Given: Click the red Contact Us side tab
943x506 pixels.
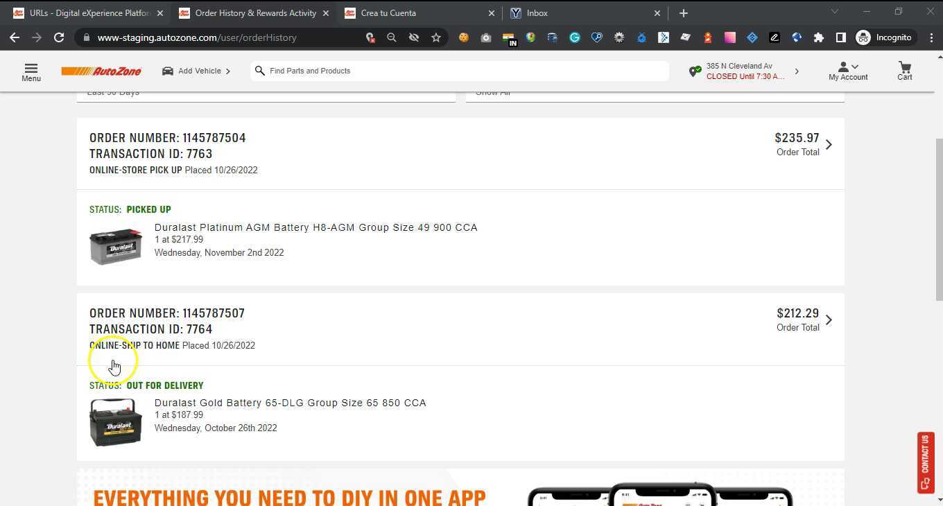Looking at the screenshot, I should (x=926, y=462).
